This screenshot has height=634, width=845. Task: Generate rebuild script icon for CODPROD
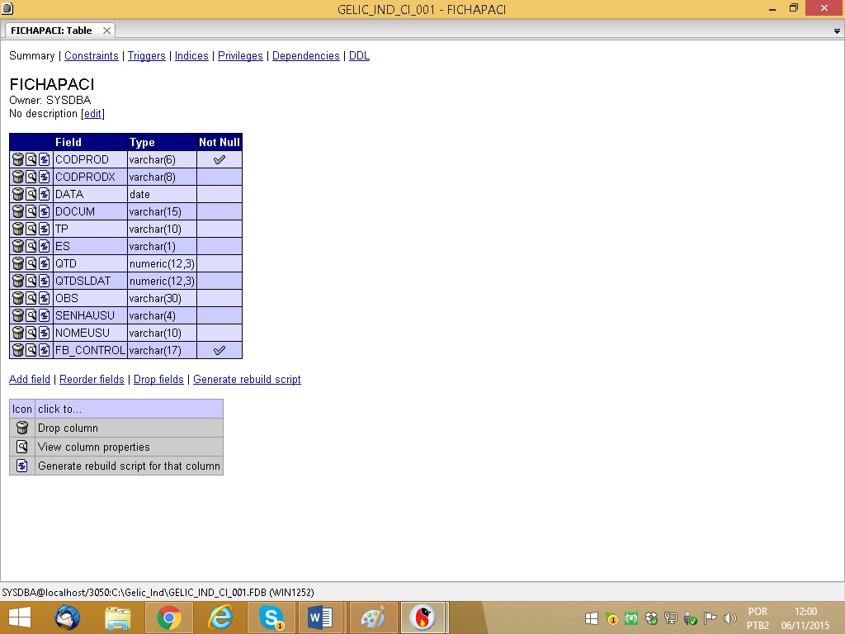(45, 159)
